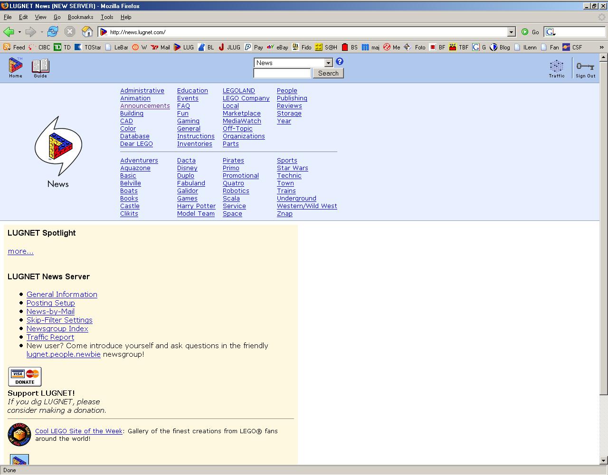Show more bookmarks via toolbar chevron

602,47
